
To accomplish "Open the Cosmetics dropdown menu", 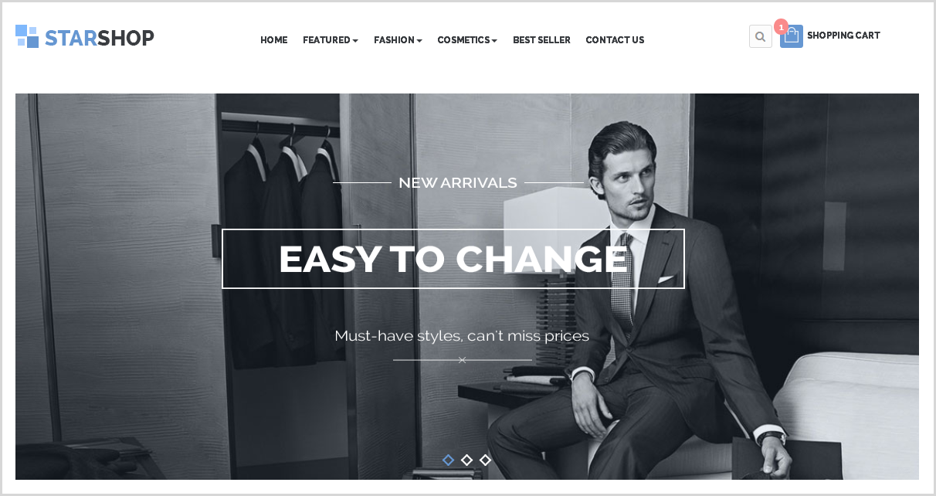I will tap(467, 40).
